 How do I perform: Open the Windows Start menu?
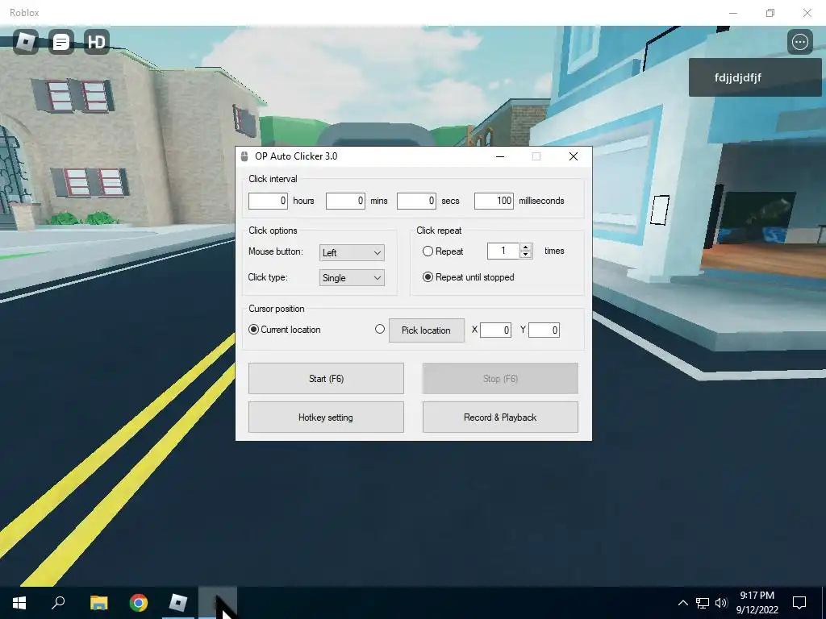point(19,603)
